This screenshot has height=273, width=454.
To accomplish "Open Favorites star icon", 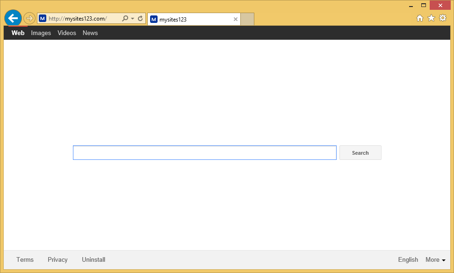I will pyautogui.click(x=431, y=18).
